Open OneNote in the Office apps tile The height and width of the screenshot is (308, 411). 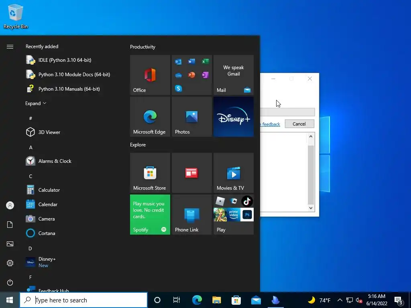pos(205,75)
